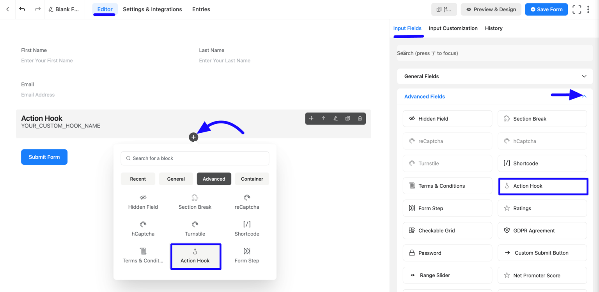599x292 pixels.
Task: Duplicate the Action Hook field via copy icon
Action: tap(347, 118)
